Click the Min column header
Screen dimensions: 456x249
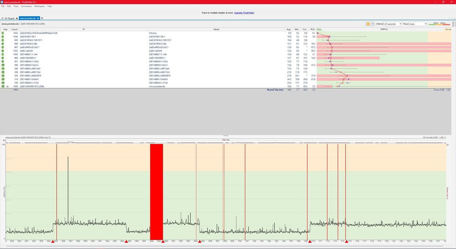pos(297,29)
